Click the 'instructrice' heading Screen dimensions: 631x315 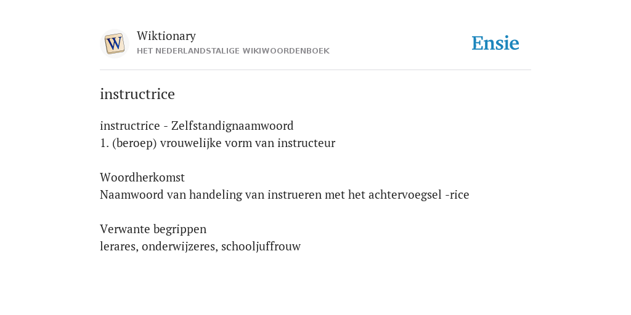(137, 94)
